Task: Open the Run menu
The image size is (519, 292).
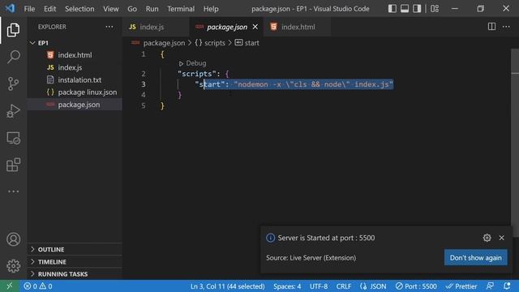Action: pos(152,9)
